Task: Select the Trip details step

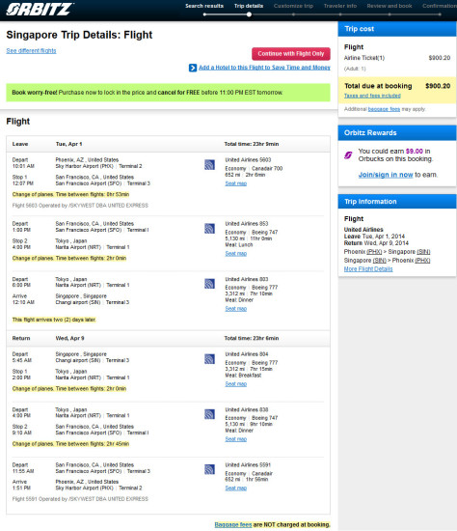Action: tap(249, 6)
